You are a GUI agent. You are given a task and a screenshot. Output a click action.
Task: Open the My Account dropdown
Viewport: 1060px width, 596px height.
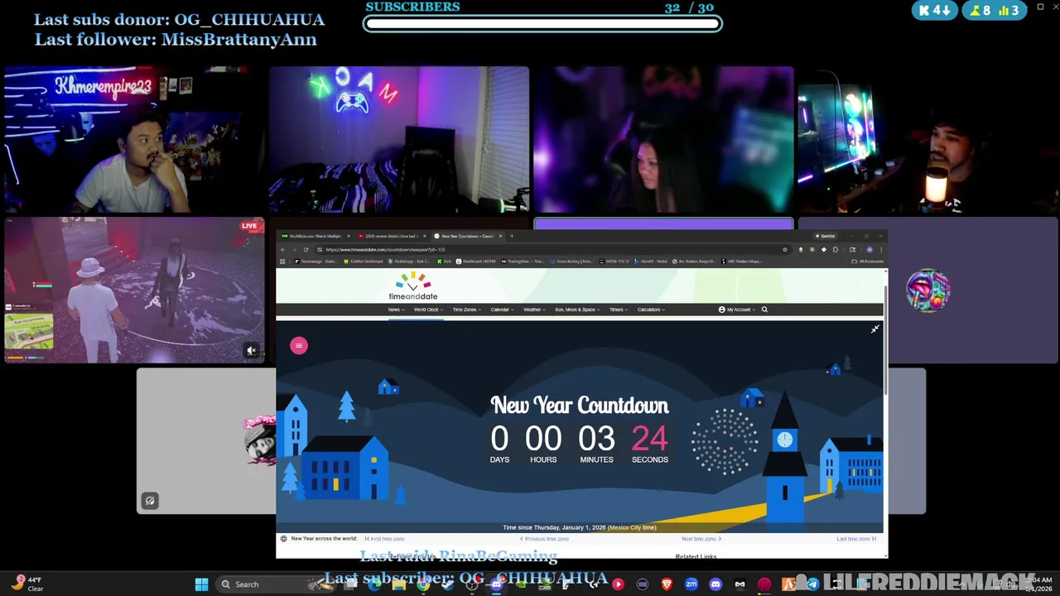coord(737,310)
